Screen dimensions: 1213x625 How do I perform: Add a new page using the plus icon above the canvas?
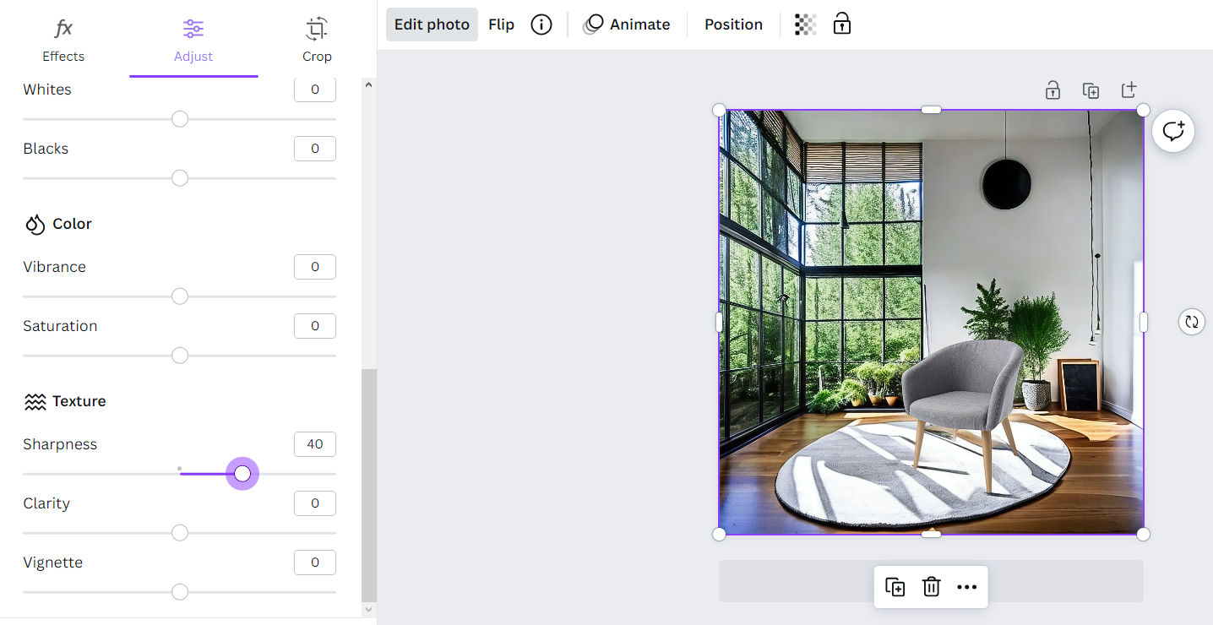coord(1129,90)
